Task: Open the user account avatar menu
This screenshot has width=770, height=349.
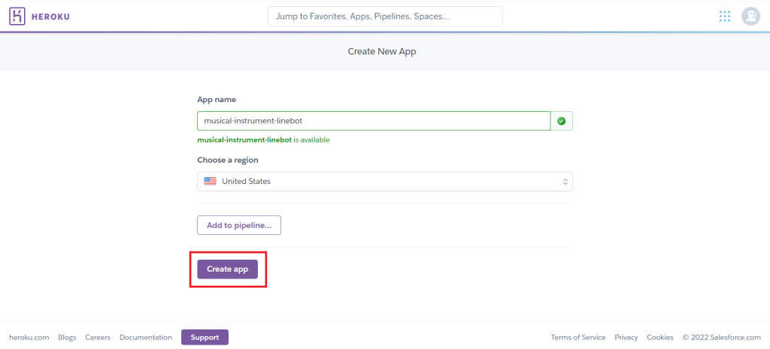Action: coord(750,17)
